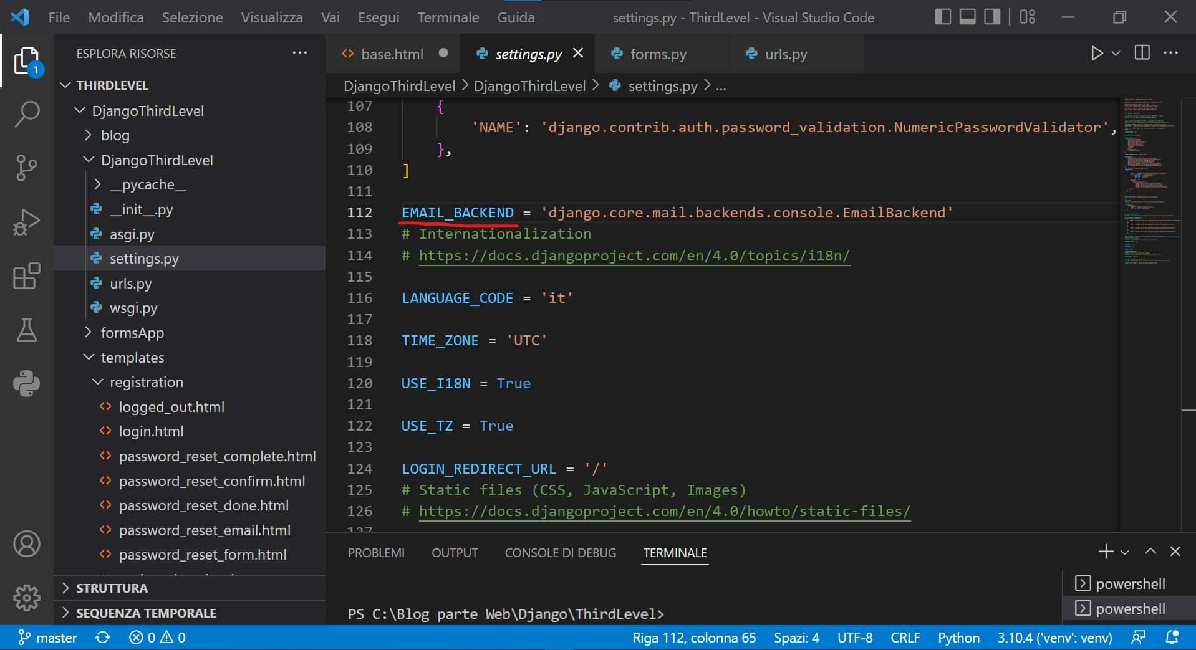Viewport: 1196px width, 650px height.
Task: Open the Source Control view
Action: [x=26, y=168]
